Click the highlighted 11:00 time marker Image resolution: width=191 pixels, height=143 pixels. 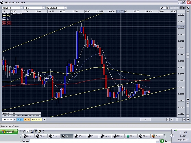(120, 11)
